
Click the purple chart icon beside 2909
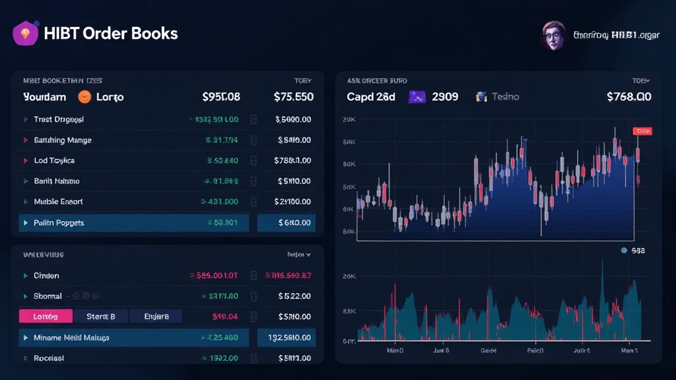pos(417,97)
